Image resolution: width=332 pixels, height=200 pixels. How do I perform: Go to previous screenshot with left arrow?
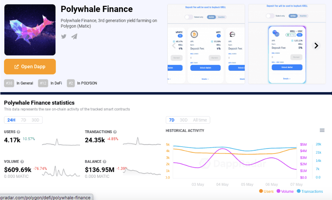[174, 45]
